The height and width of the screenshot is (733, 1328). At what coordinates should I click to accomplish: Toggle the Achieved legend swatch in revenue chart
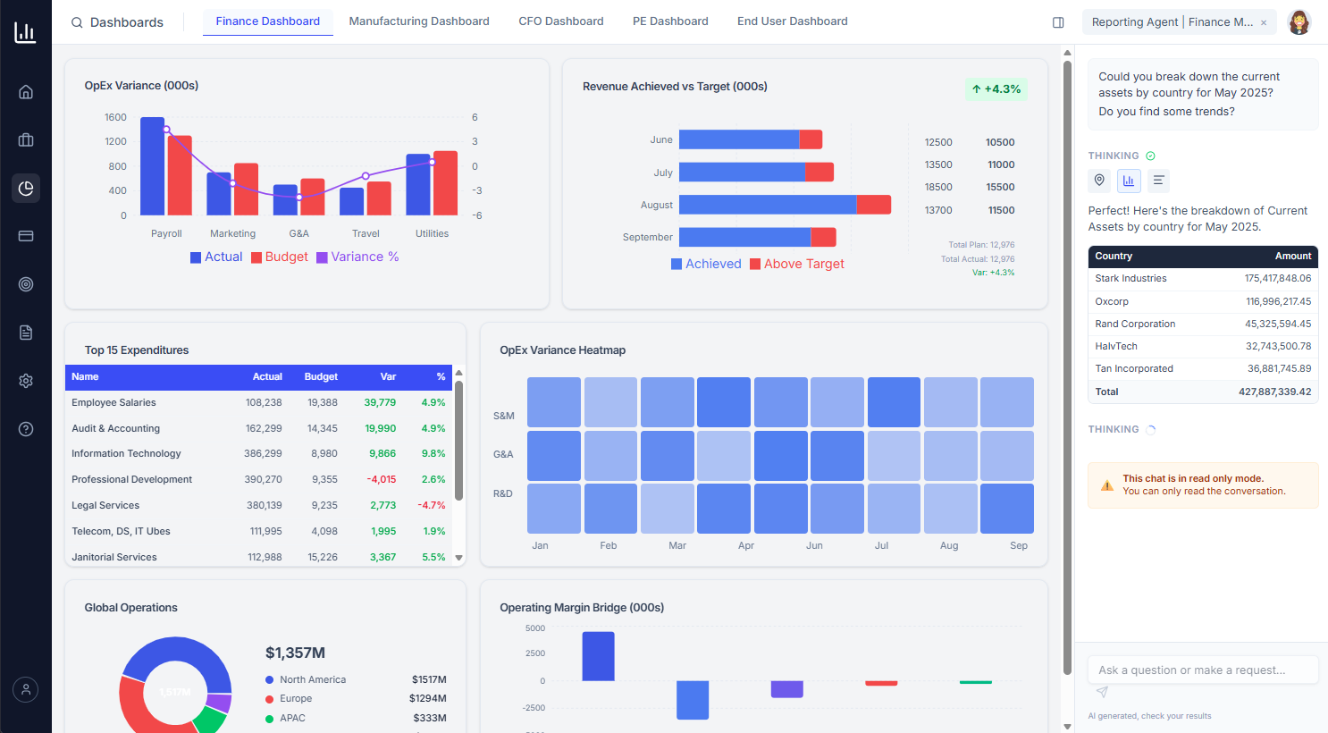tap(677, 264)
